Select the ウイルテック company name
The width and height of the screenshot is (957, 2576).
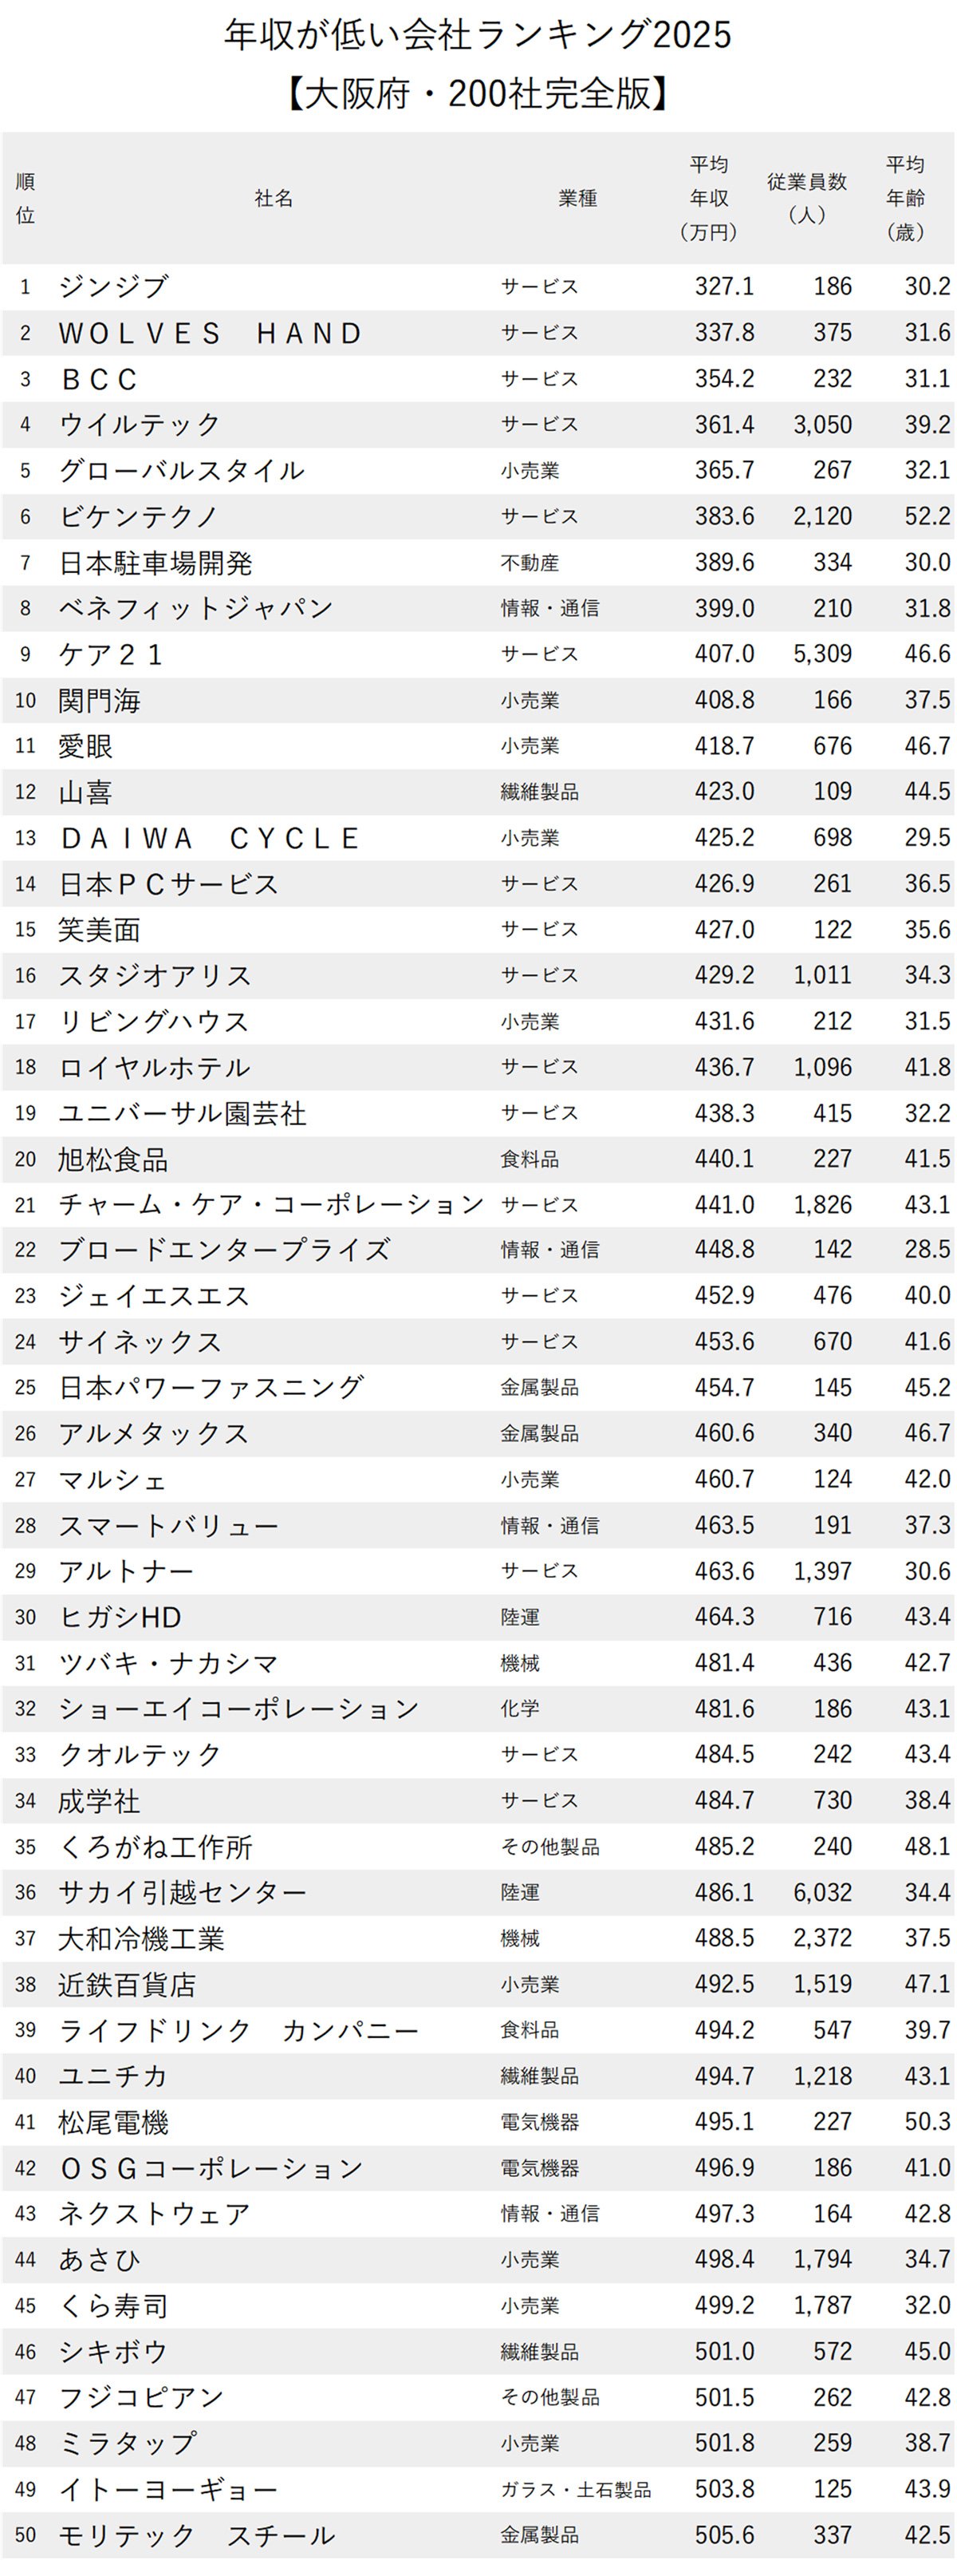tap(140, 424)
